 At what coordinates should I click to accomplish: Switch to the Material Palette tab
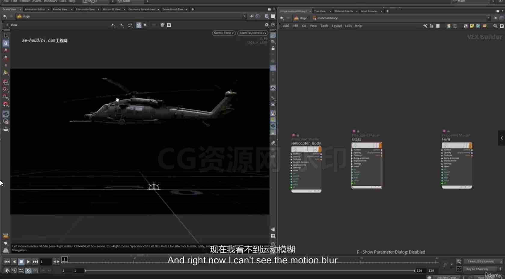point(344,11)
